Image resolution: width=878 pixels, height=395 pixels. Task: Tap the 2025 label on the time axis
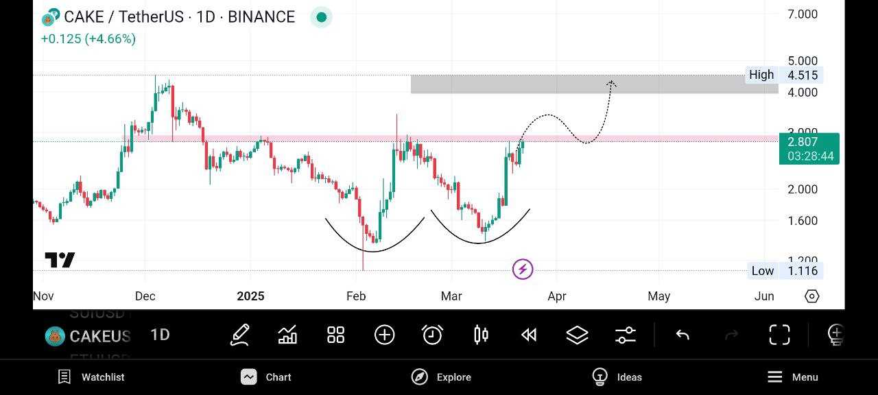click(250, 296)
